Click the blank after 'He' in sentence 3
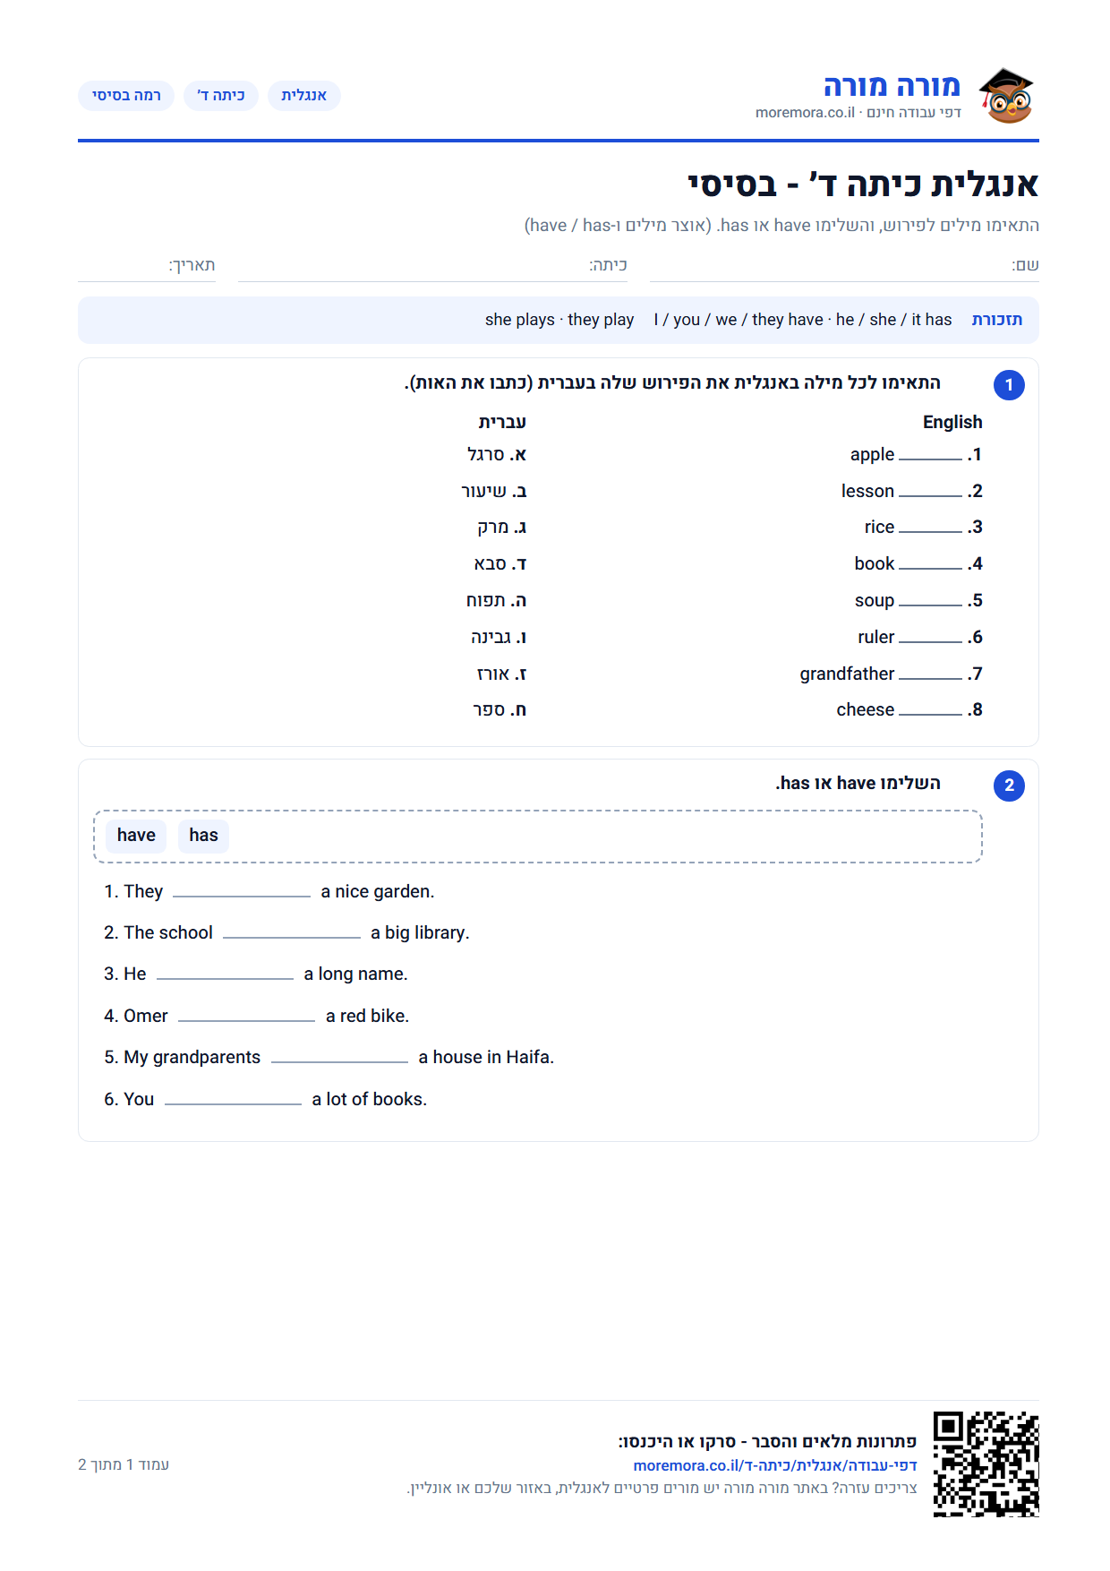 (225, 975)
